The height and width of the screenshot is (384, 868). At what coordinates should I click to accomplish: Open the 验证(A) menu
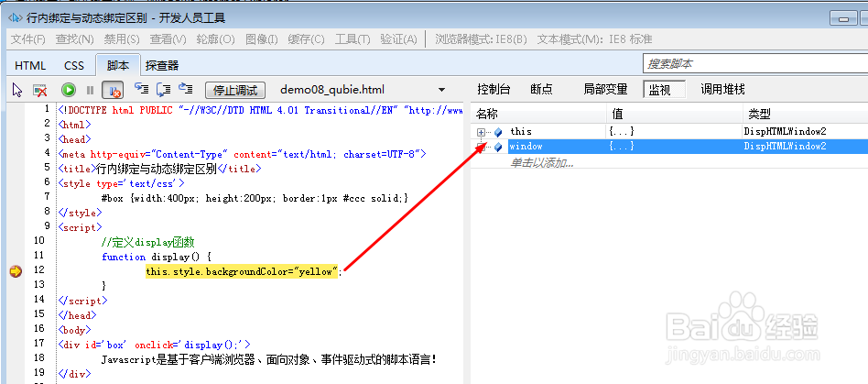pos(398,39)
